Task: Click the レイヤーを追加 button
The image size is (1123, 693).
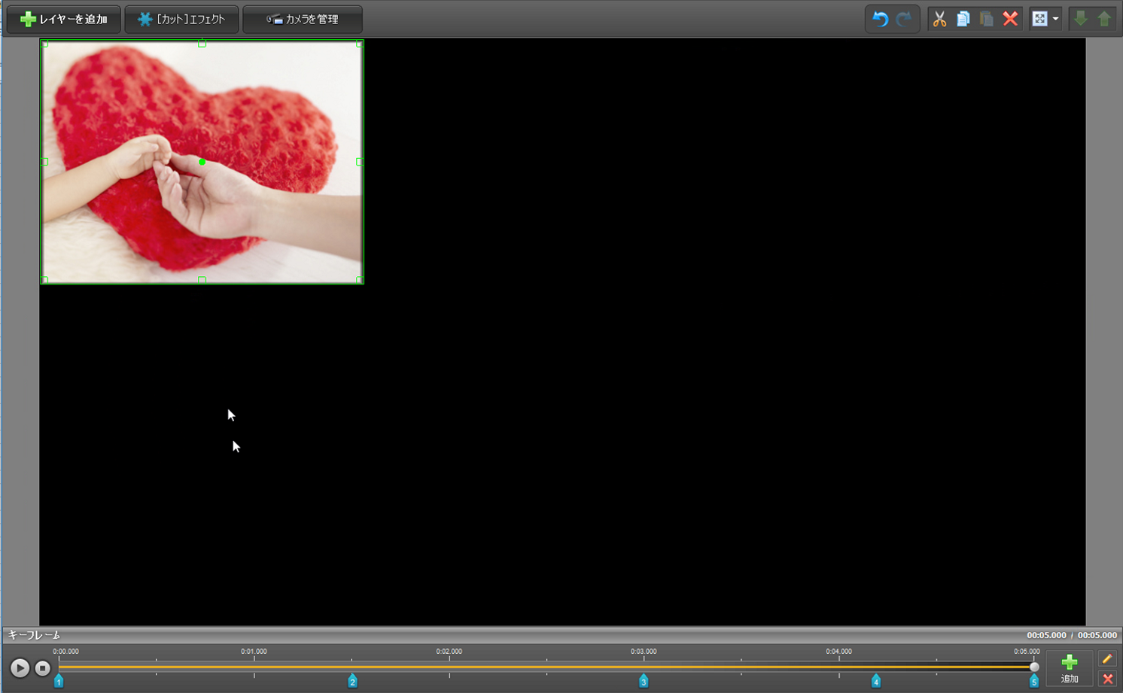Action: (x=64, y=20)
